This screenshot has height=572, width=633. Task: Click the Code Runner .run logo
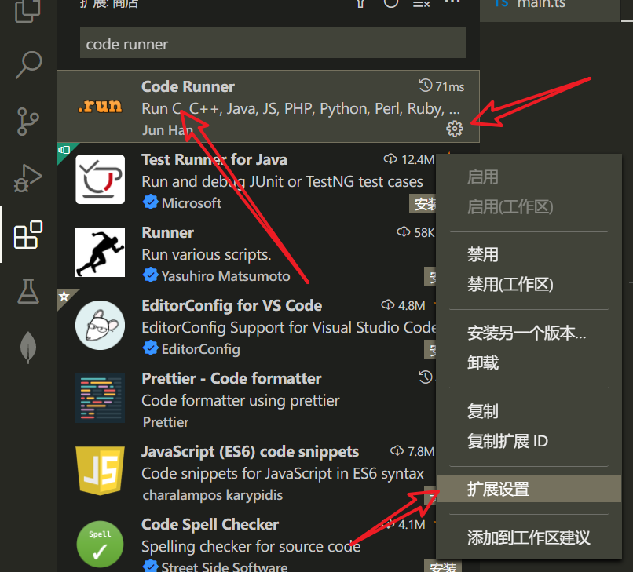pyautogui.click(x=100, y=106)
